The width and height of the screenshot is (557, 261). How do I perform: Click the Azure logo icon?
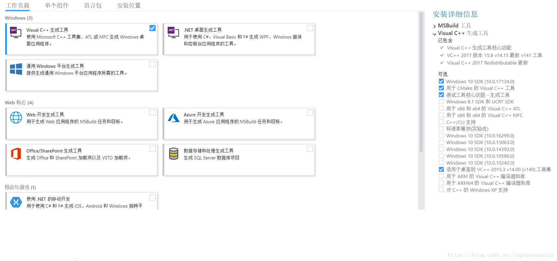[x=174, y=118]
